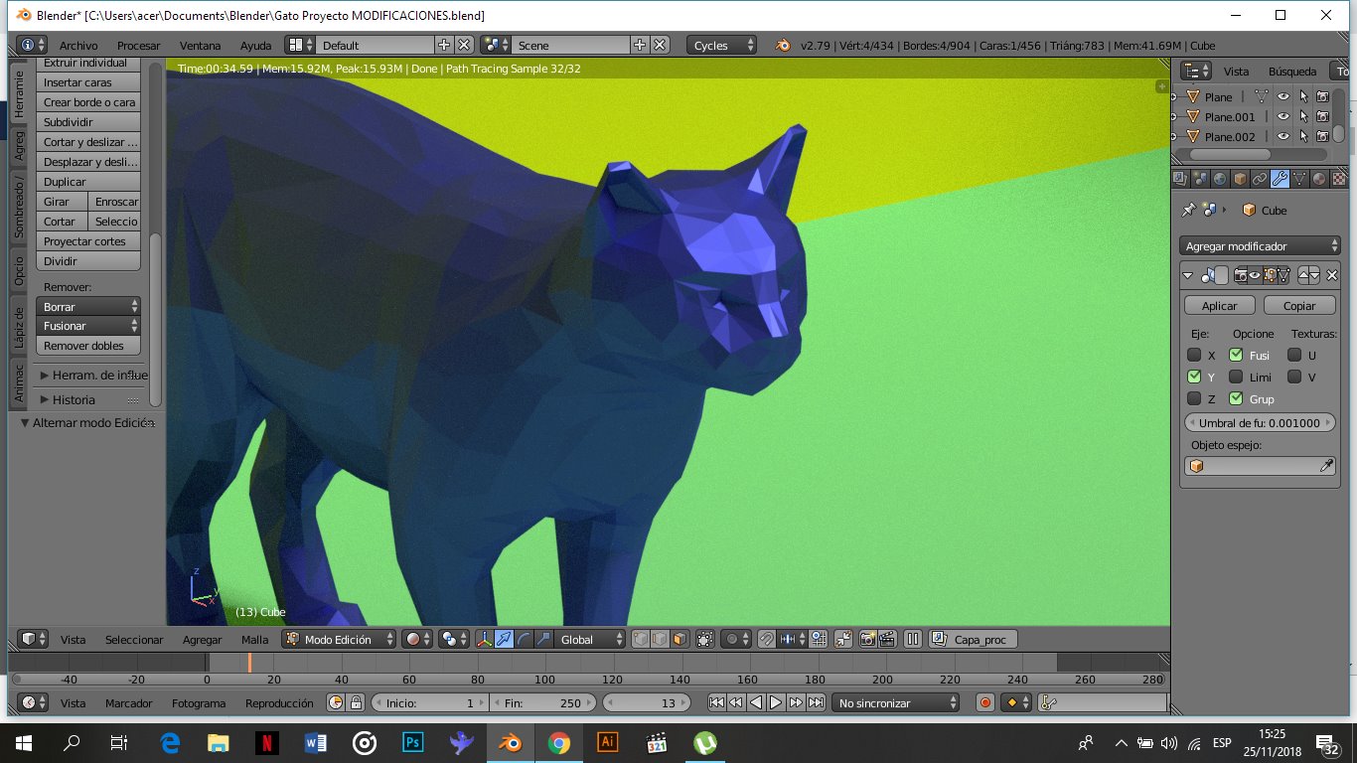Screen dimensions: 1357x763
Task: Open the Modo Edición mode dropdown
Action: coord(340,639)
